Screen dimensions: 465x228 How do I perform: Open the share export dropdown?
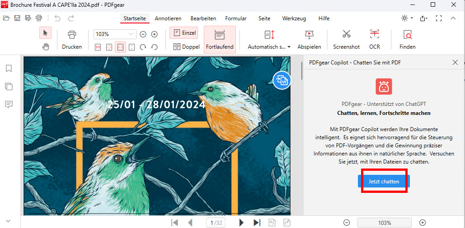tap(424, 18)
